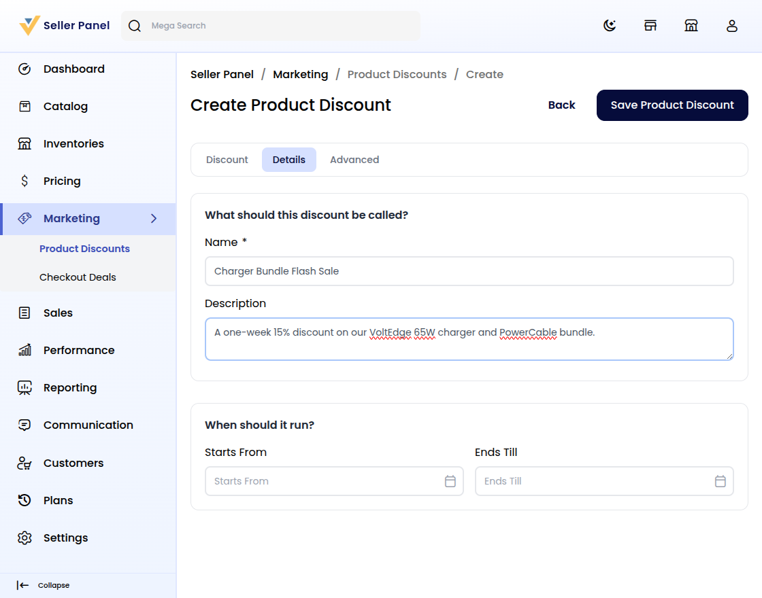Click Create breadcrumb text

click(x=484, y=74)
